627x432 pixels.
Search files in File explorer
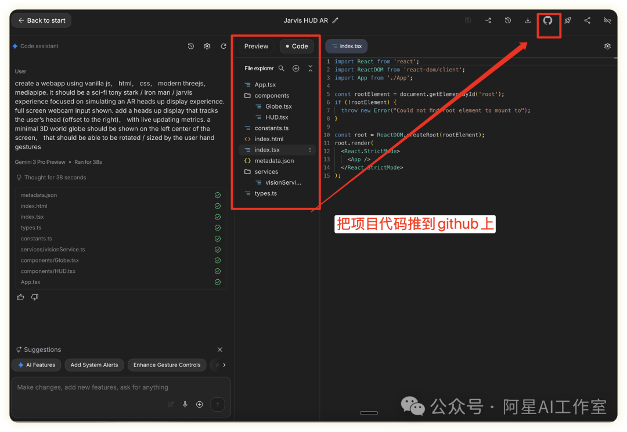click(x=282, y=69)
